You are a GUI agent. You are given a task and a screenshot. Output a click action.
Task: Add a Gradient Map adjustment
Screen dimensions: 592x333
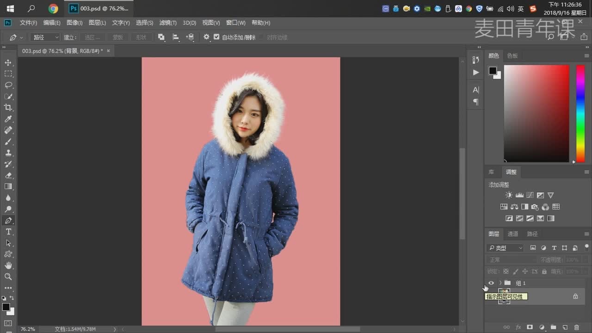point(551,218)
